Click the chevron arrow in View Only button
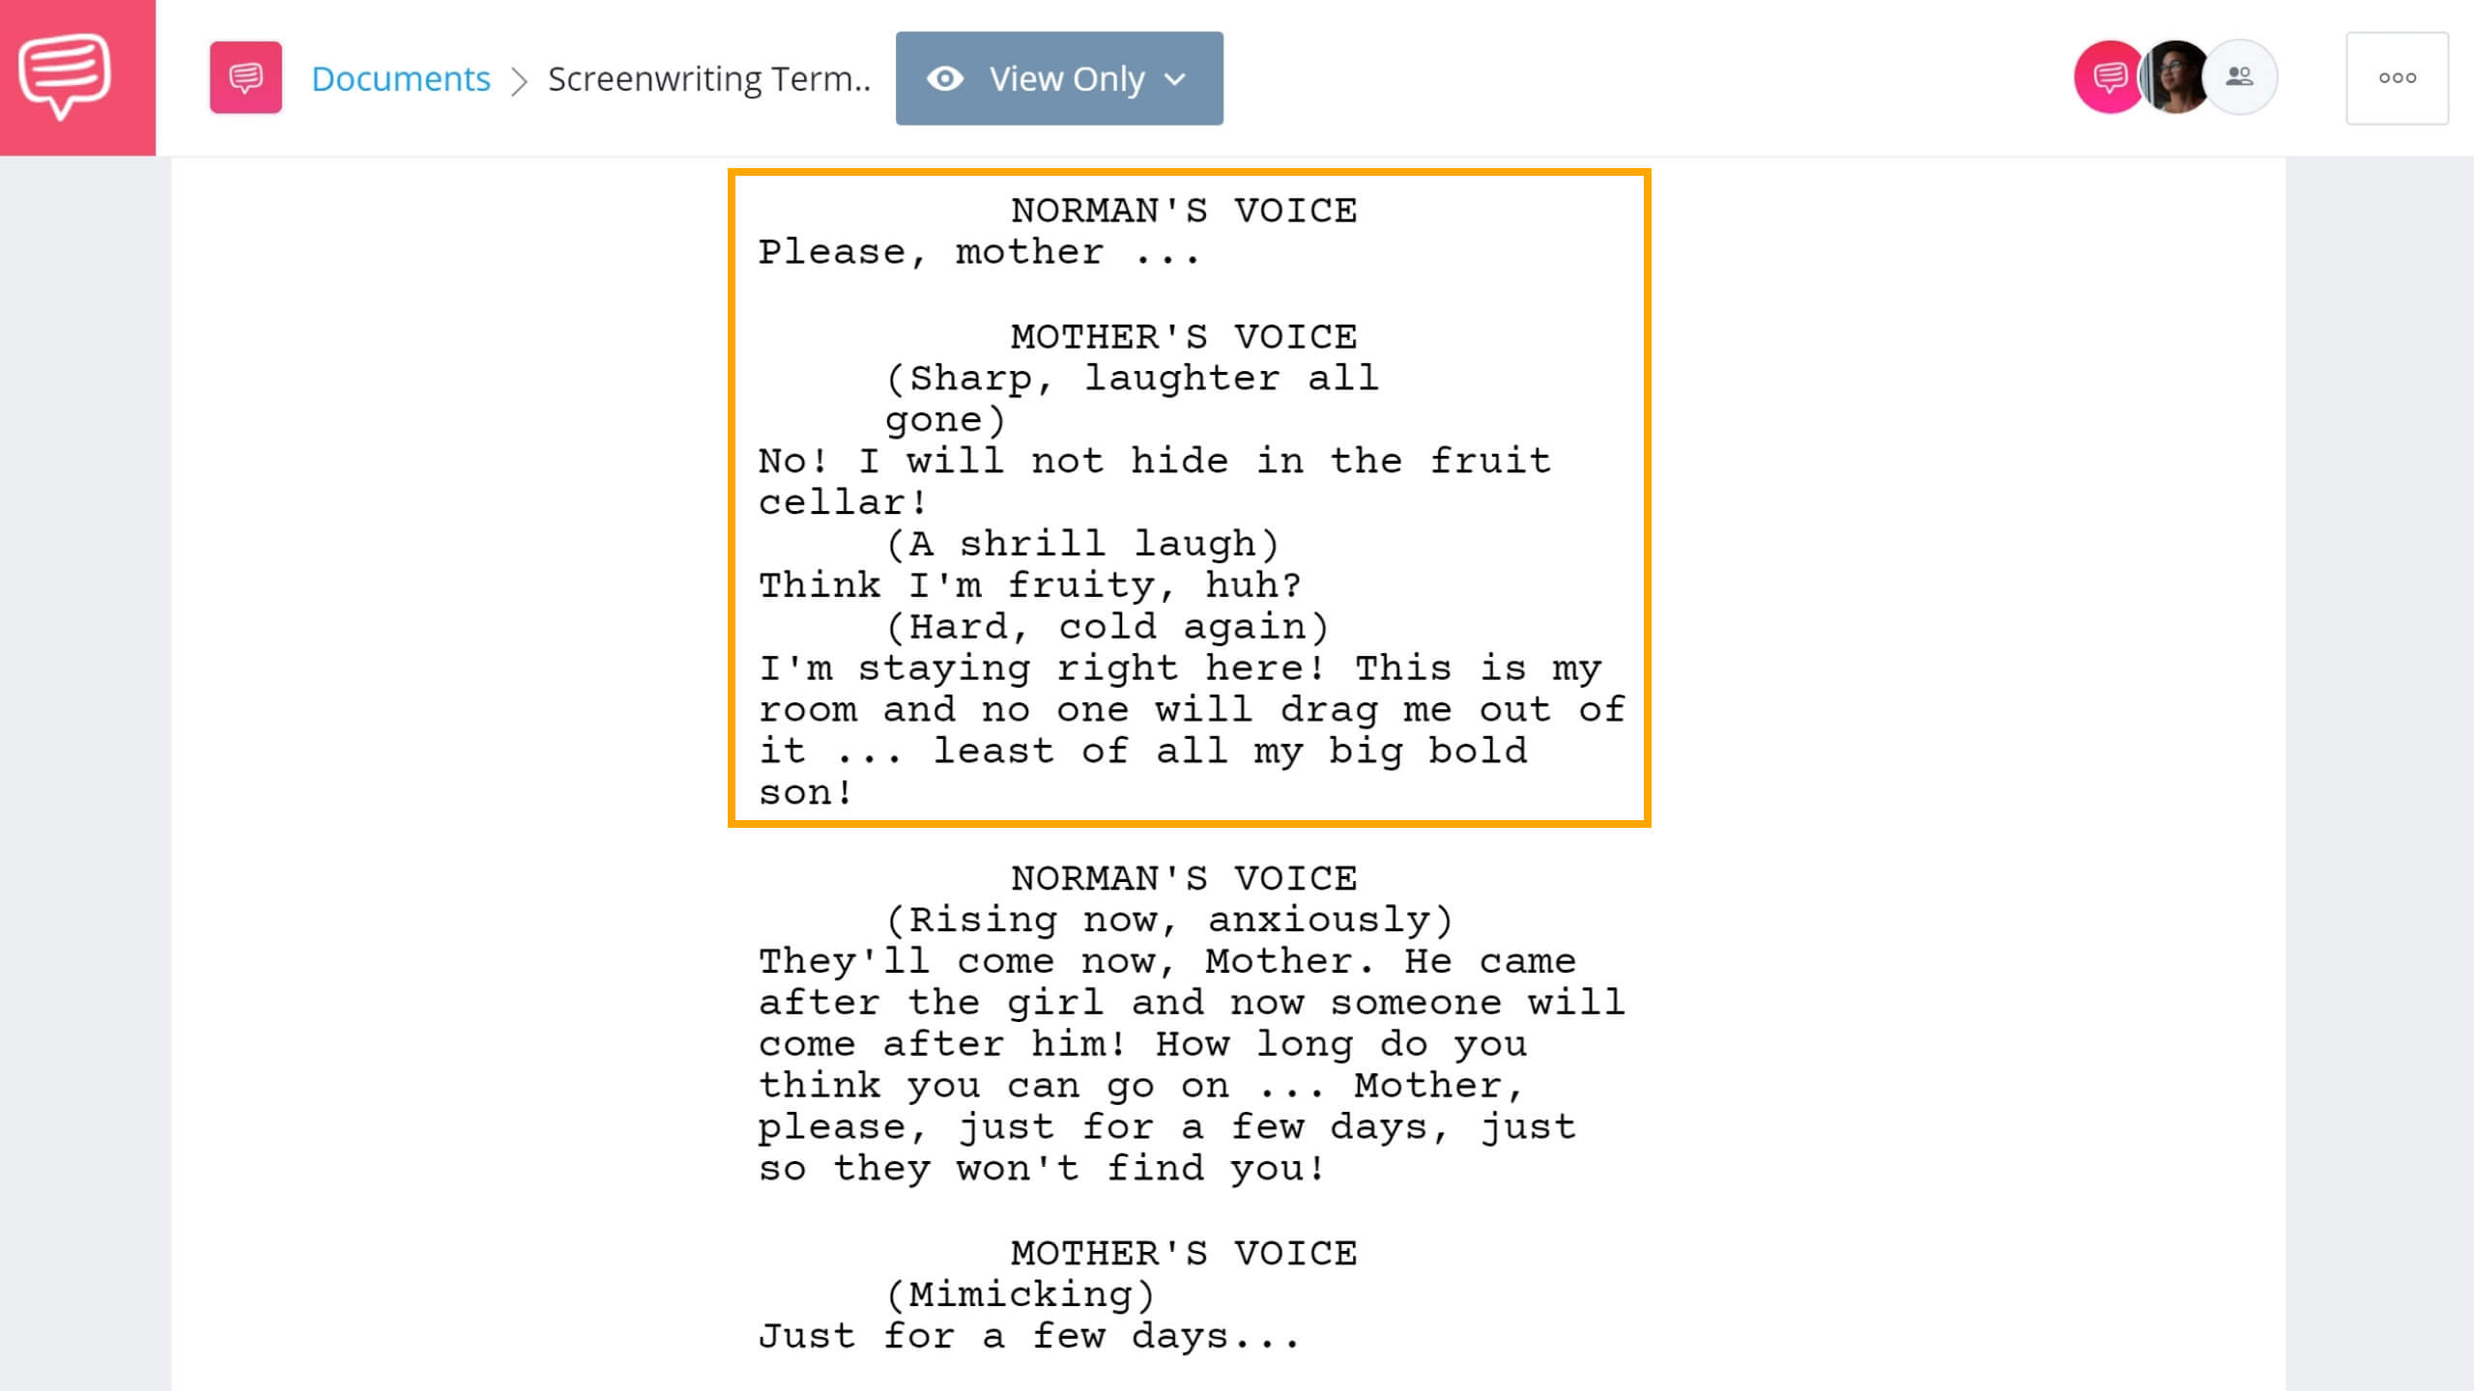2474x1391 pixels. 1181,78
